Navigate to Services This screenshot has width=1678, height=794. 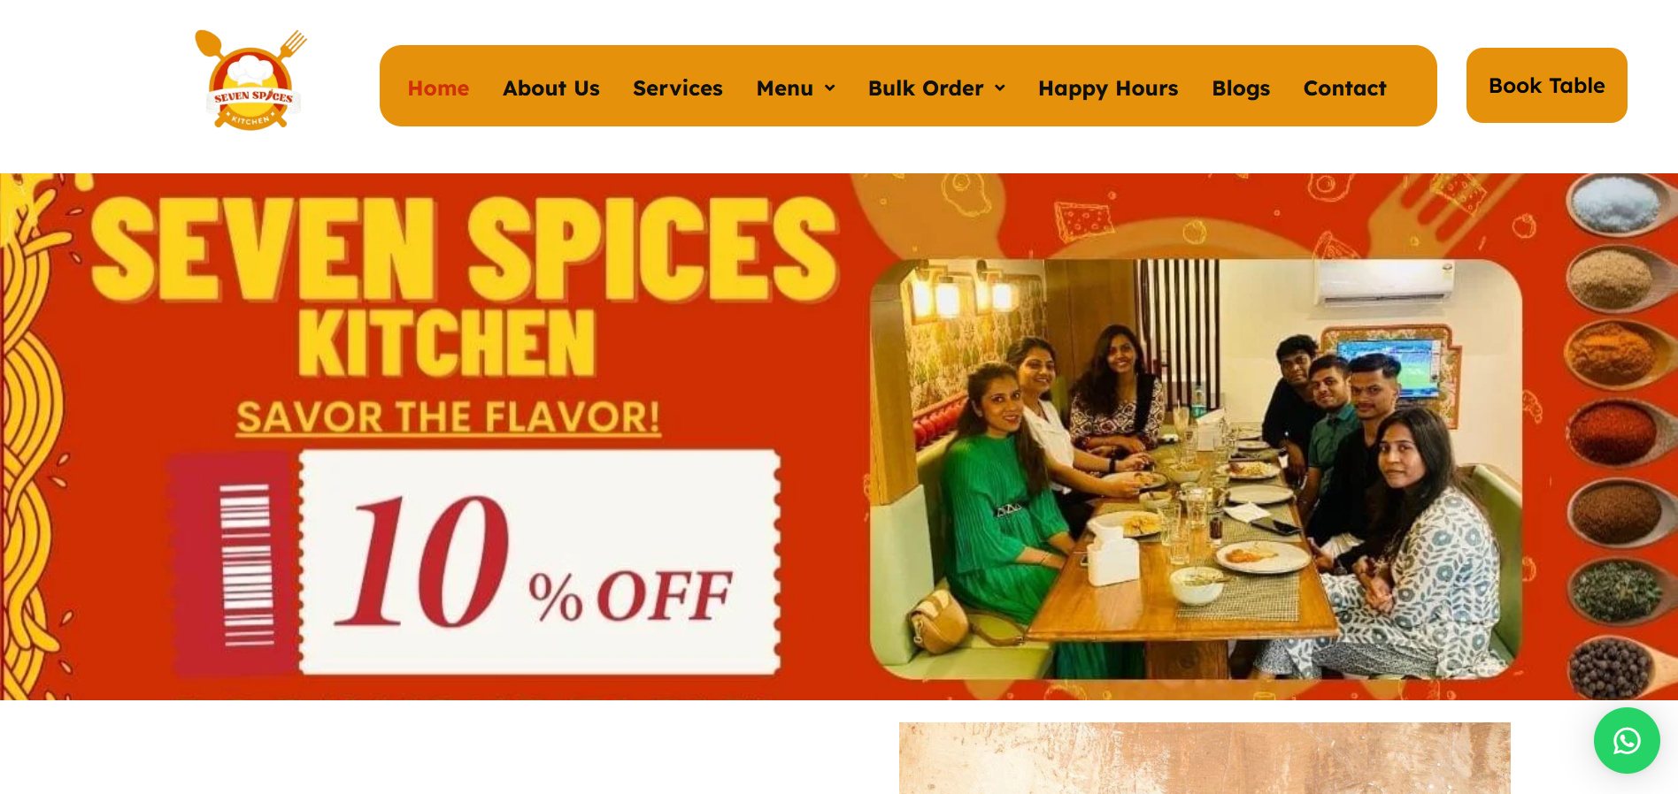(678, 88)
